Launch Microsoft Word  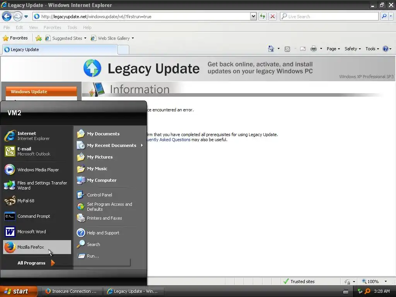(37, 232)
